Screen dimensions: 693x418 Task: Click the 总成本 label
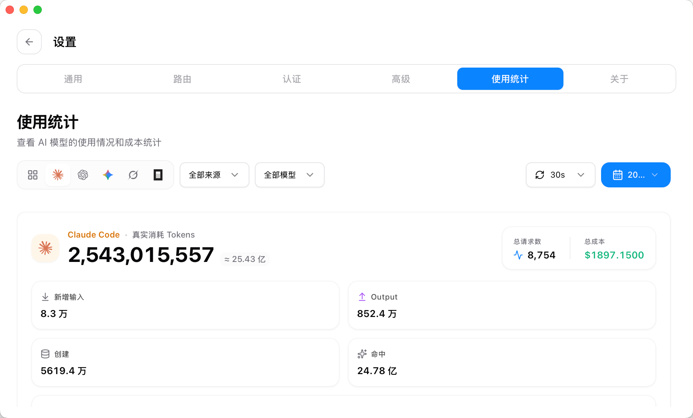595,241
